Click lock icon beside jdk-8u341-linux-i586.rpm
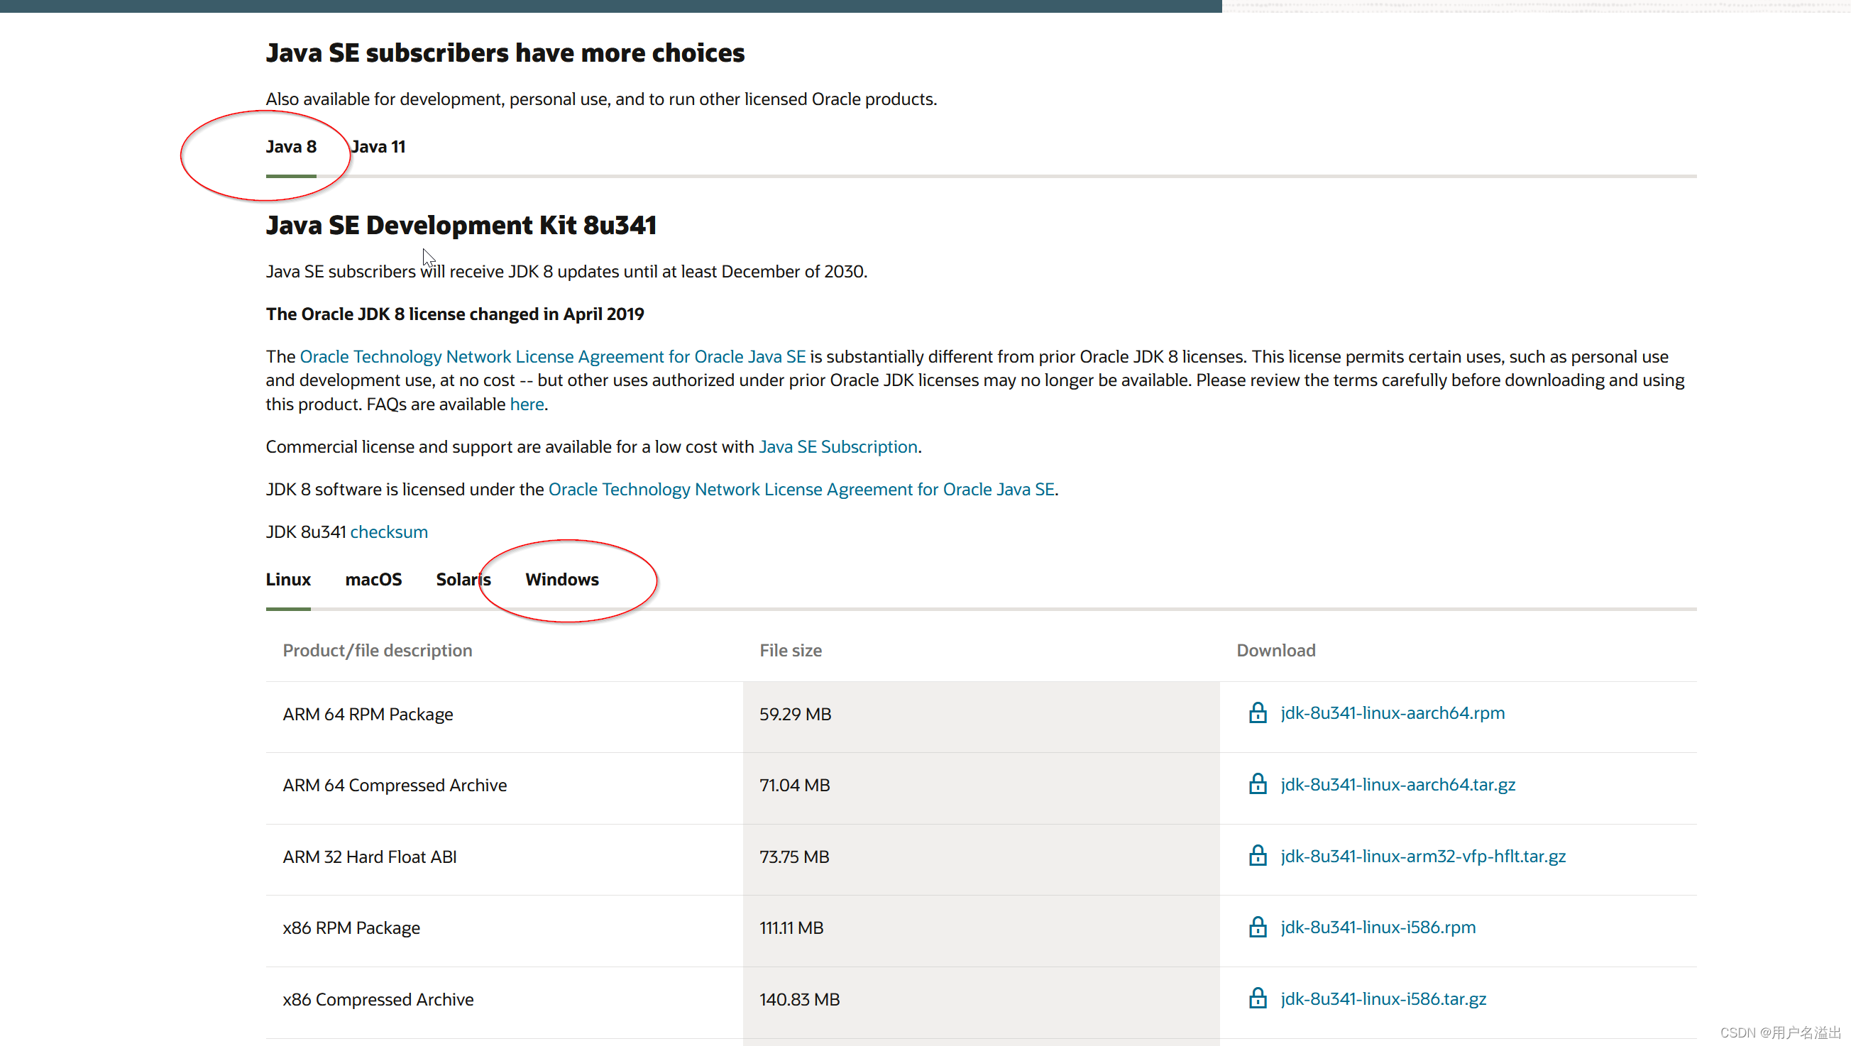The width and height of the screenshot is (1851, 1046). (x=1258, y=927)
